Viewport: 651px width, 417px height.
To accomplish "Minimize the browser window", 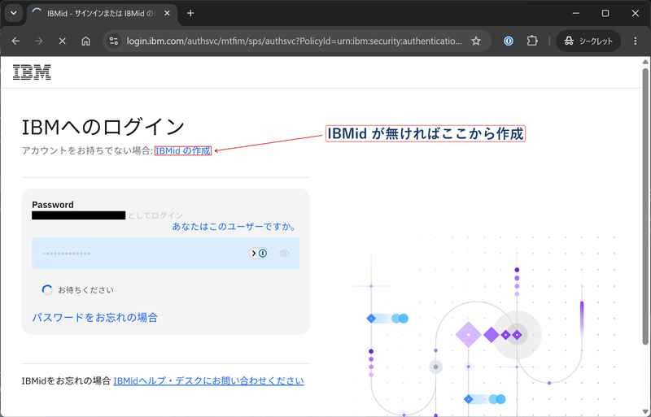I will pyautogui.click(x=575, y=13).
